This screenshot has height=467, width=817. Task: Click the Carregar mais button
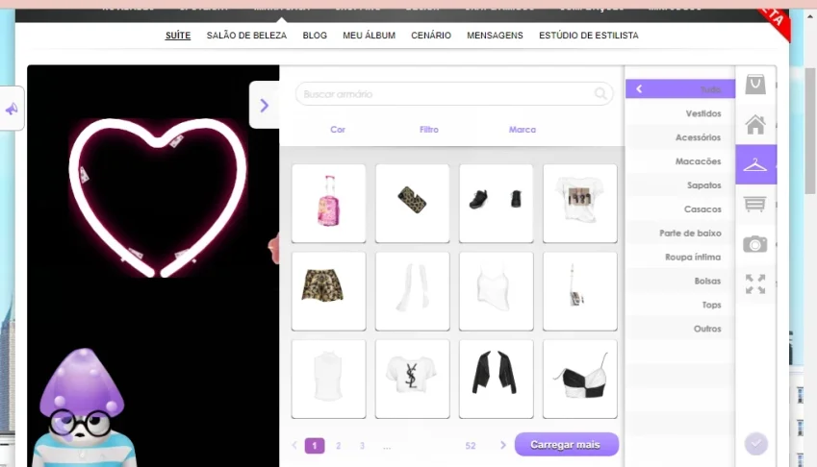[x=567, y=445]
